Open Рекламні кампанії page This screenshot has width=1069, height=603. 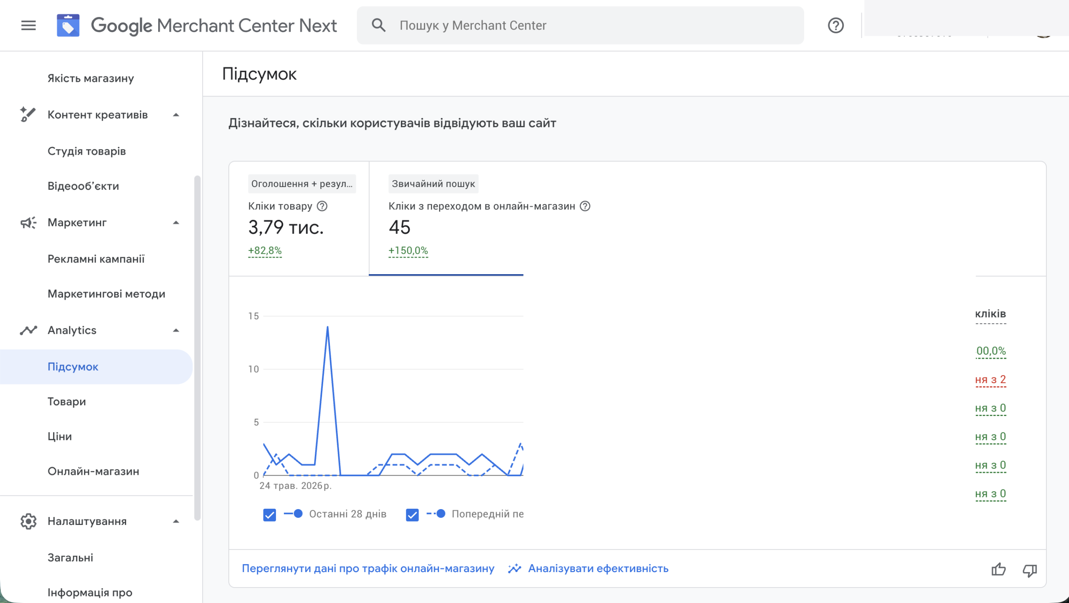point(96,259)
